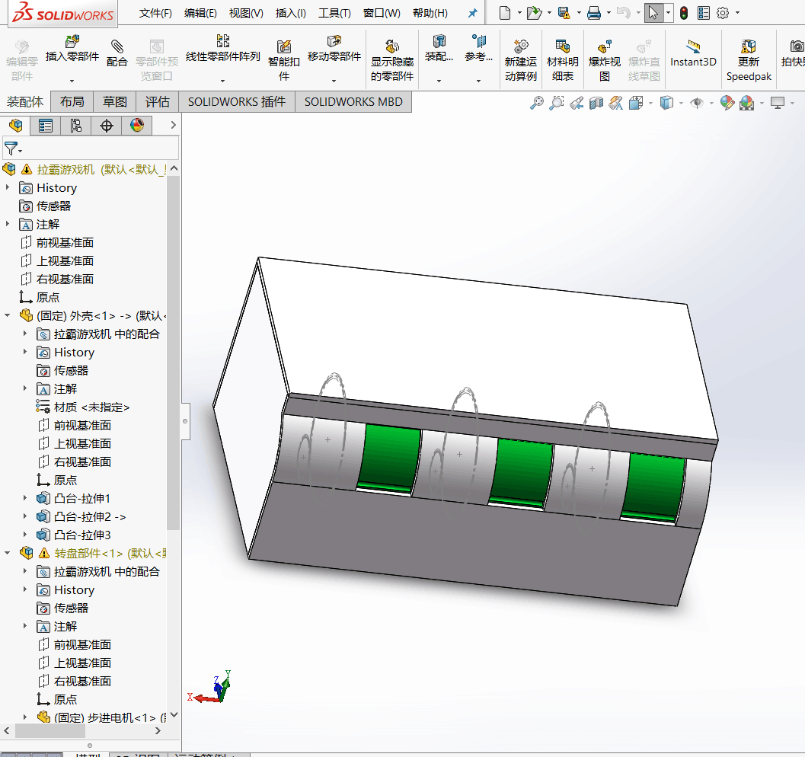Click the feature tree horizontal scrollbar
Image resolution: width=805 pixels, height=757 pixels.
point(51,730)
